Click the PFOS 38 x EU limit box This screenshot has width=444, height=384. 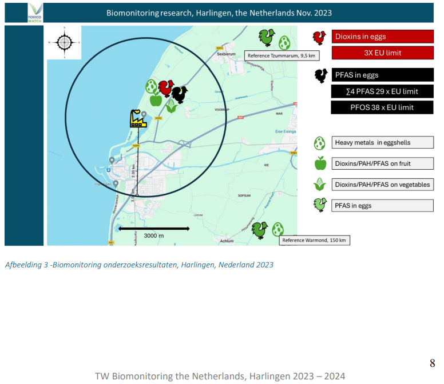click(x=382, y=107)
